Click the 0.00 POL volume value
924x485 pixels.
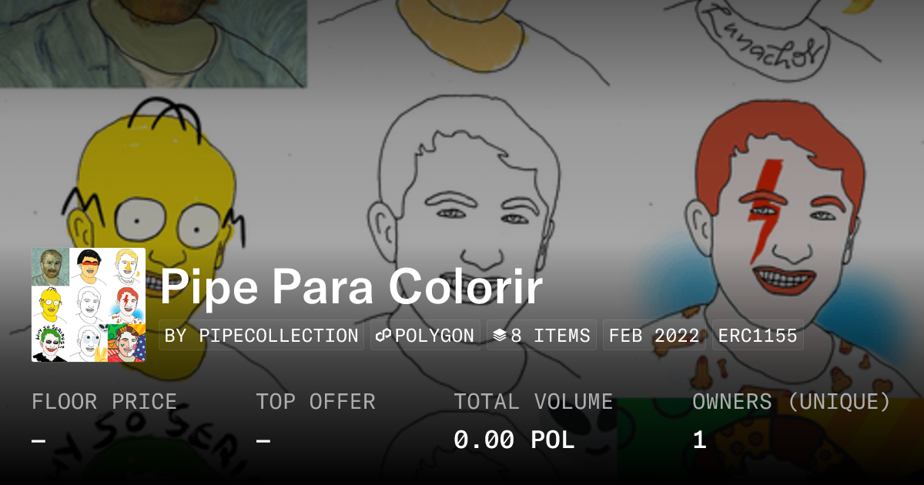point(514,440)
